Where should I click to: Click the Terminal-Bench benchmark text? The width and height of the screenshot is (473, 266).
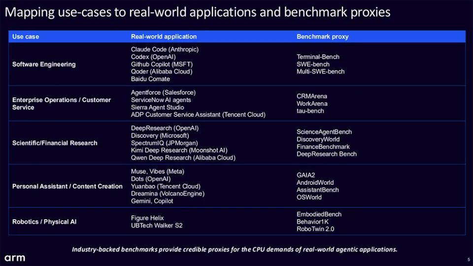318,57
